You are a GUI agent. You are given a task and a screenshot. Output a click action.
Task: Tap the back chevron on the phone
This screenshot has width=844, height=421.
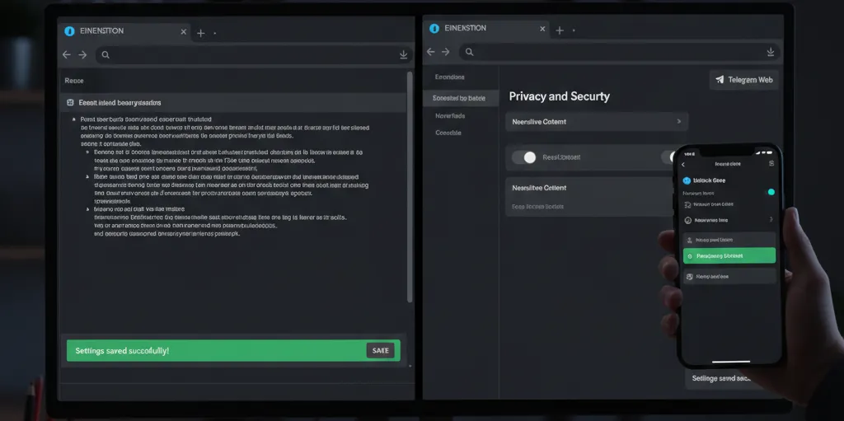click(x=683, y=164)
